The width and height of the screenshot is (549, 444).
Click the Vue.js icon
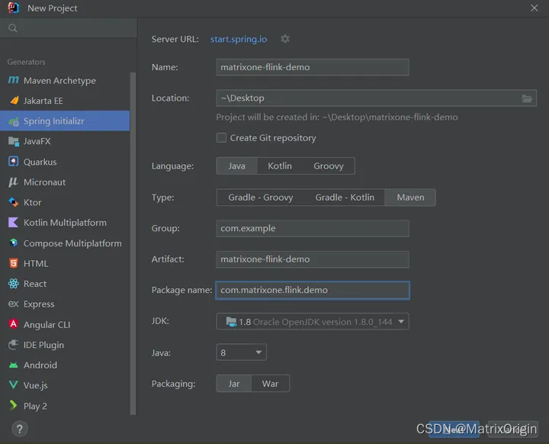(13, 385)
